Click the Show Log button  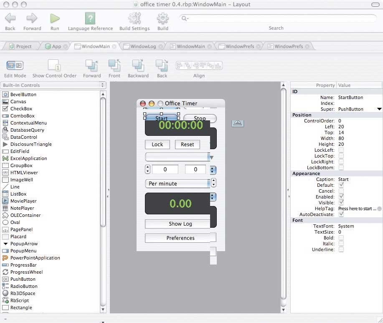pyautogui.click(x=178, y=224)
